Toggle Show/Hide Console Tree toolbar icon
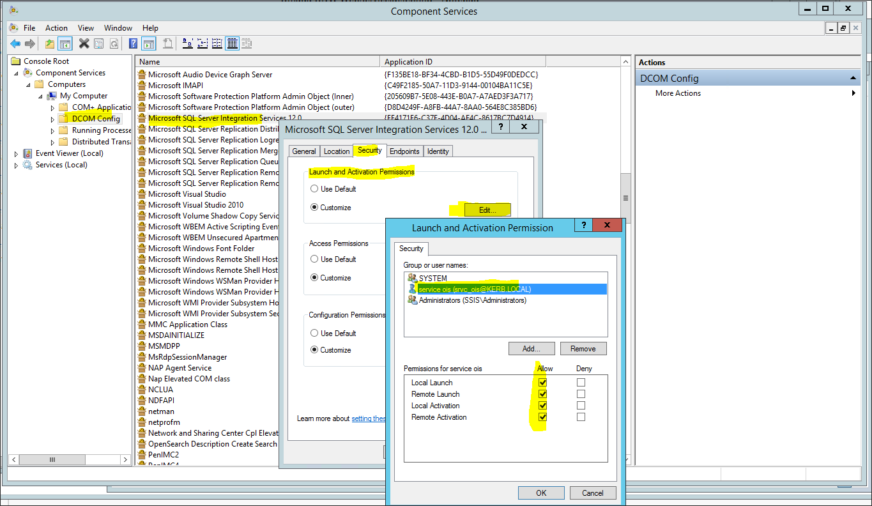Image resolution: width=872 pixels, height=506 pixels. coord(65,43)
